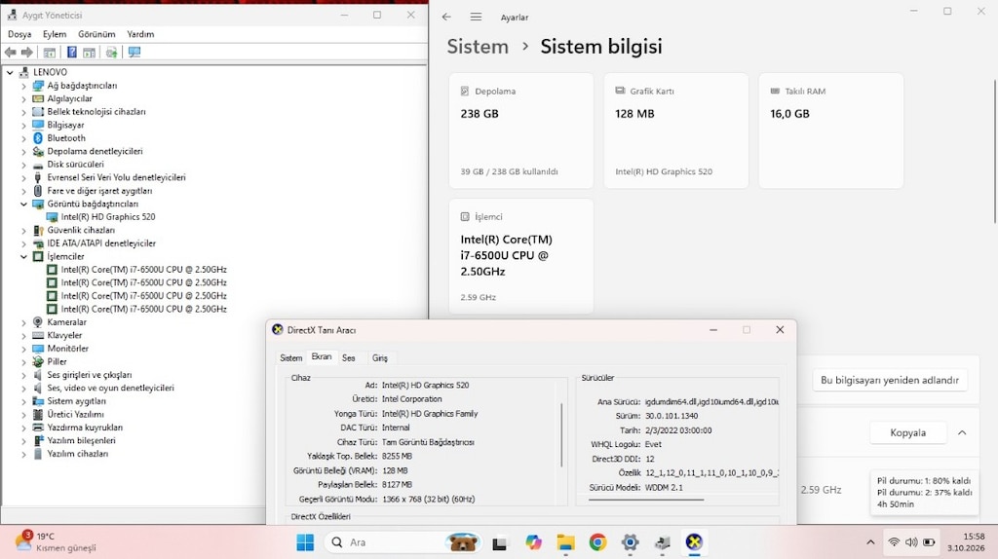
Task: Click the Ses girişleri ve çıkışları speaker icon
Action: (x=38, y=375)
